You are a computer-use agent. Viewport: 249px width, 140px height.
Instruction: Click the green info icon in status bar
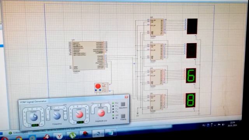click(x=11, y=133)
